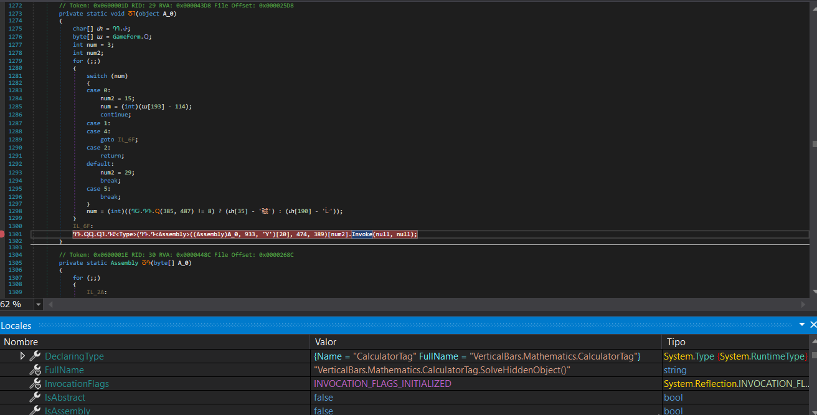
Task: Click the DeclaringType property wrench icon
Action: tap(35, 356)
